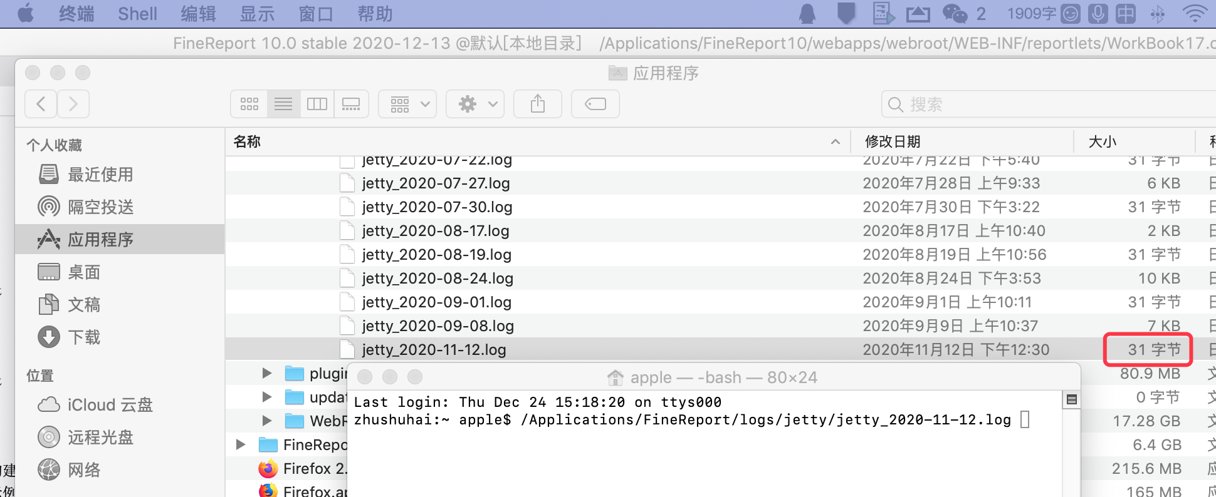Click the Share toolbar button

tap(538, 104)
